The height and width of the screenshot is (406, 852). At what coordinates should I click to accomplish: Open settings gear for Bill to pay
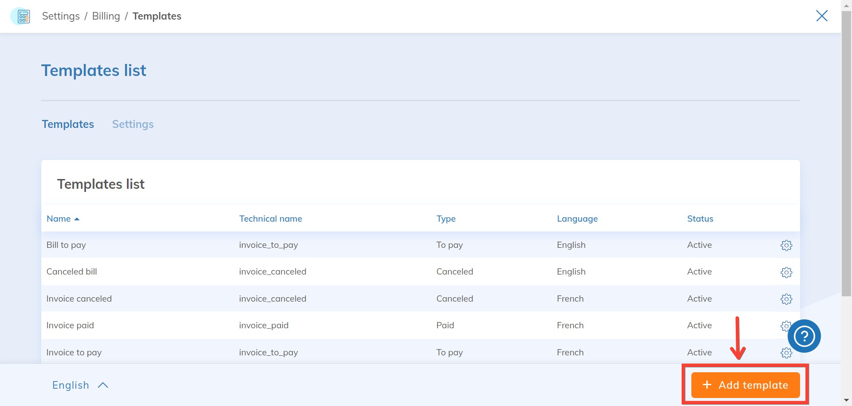tap(786, 245)
